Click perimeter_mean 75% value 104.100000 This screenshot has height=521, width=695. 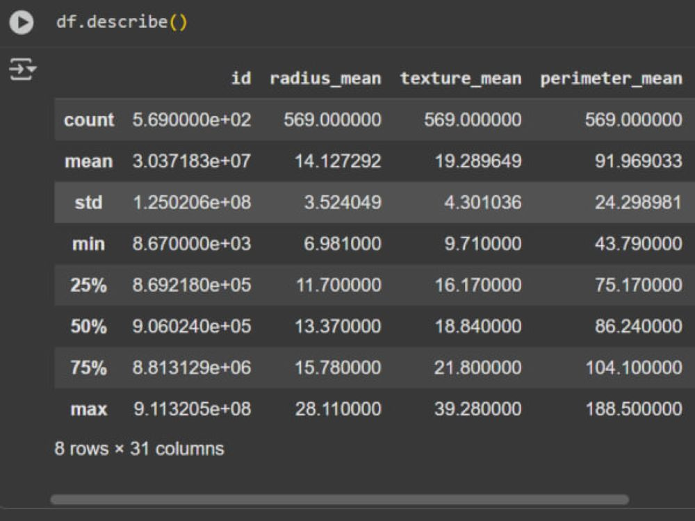[634, 367]
